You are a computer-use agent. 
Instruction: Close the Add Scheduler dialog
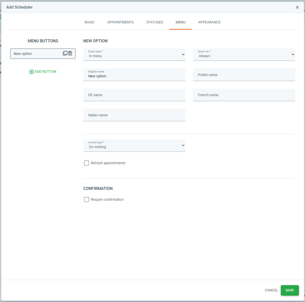pos(297,7)
